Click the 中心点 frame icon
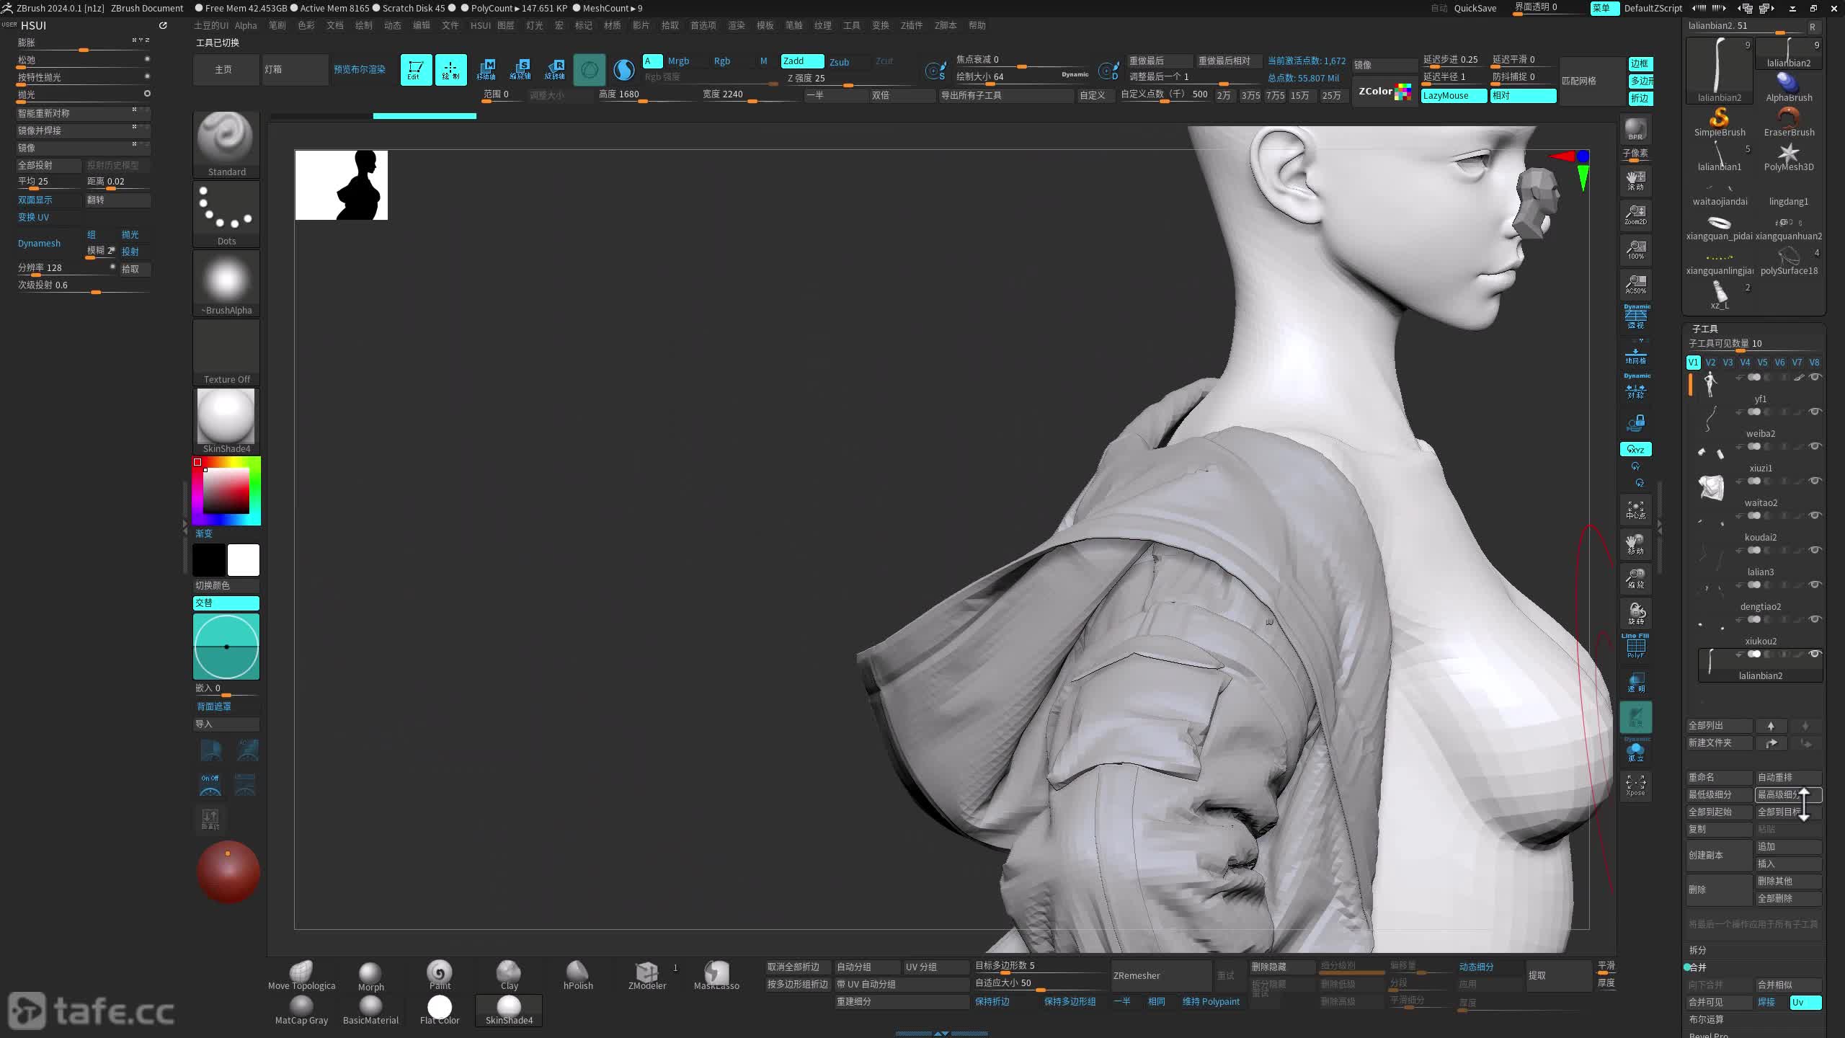This screenshot has width=1845, height=1038. (x=1635, y=510)
